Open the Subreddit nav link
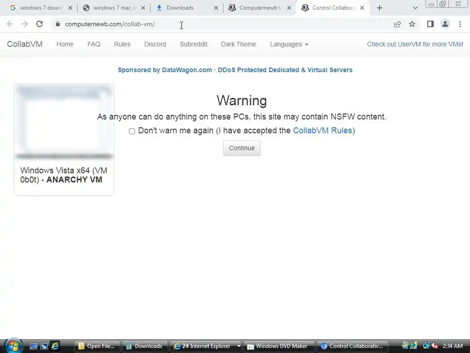This screenshot has height=353, width=470. pos(193,44)
